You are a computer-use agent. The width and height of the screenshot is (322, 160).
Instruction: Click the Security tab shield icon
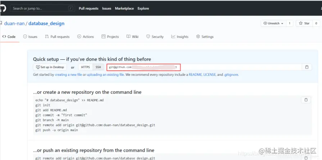tap(148, 37)
